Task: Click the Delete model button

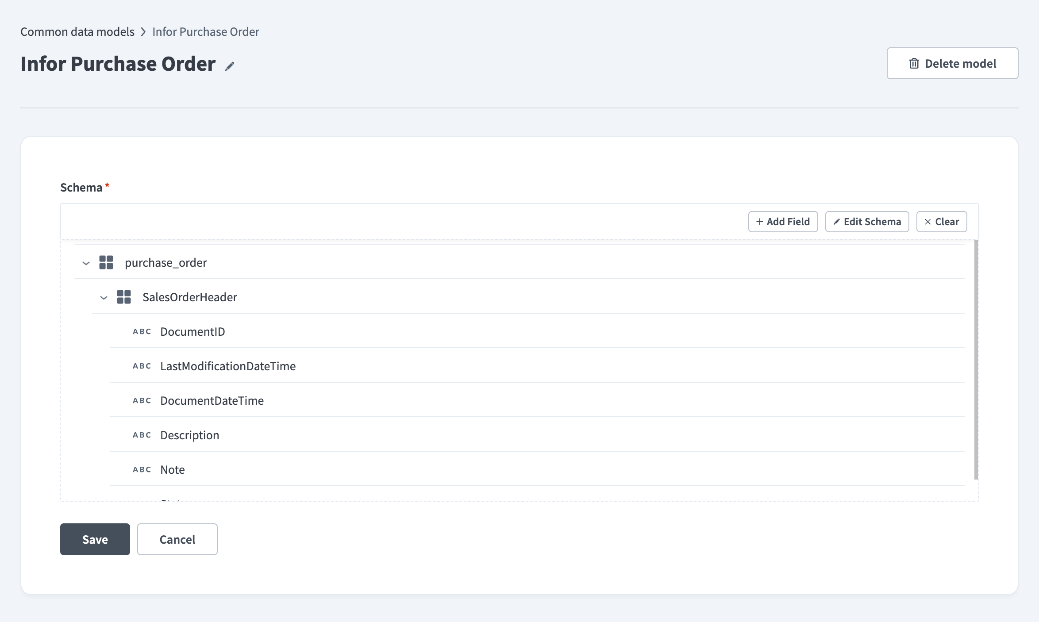Action: (x=952, y=63)
